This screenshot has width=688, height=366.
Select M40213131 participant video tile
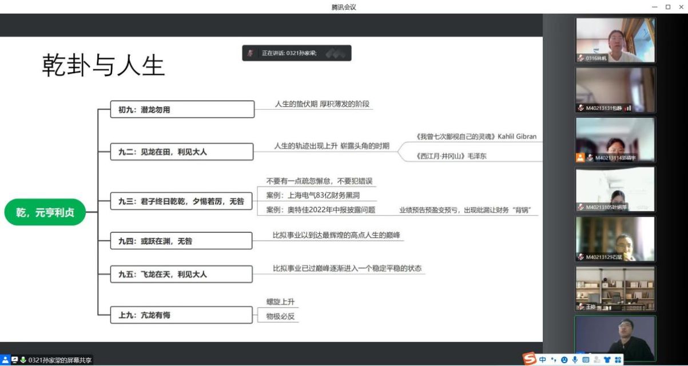(615, 89)
